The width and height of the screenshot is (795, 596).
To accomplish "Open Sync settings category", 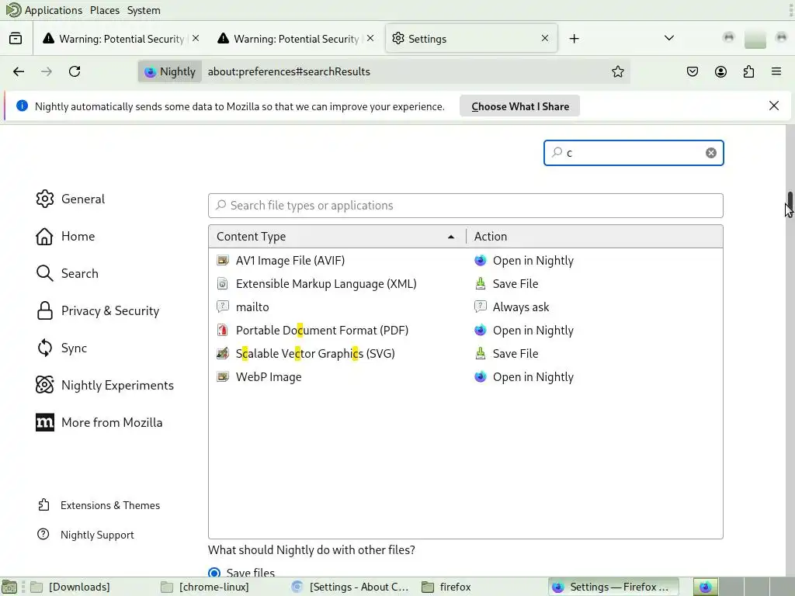I will (x=61, y=348).
